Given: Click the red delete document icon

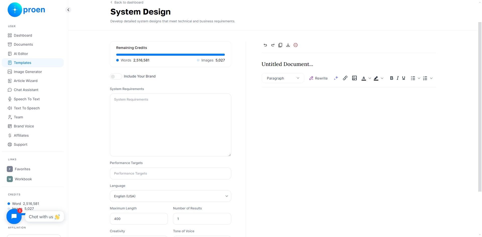Looking at the screenshot, I should point(296,45).
